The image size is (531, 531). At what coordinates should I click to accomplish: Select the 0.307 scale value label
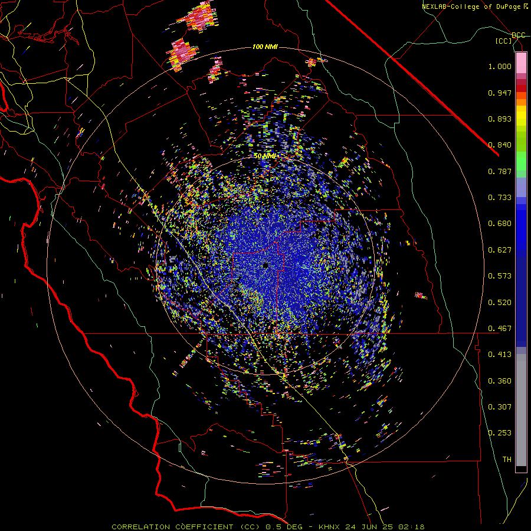tap(500, 407)
